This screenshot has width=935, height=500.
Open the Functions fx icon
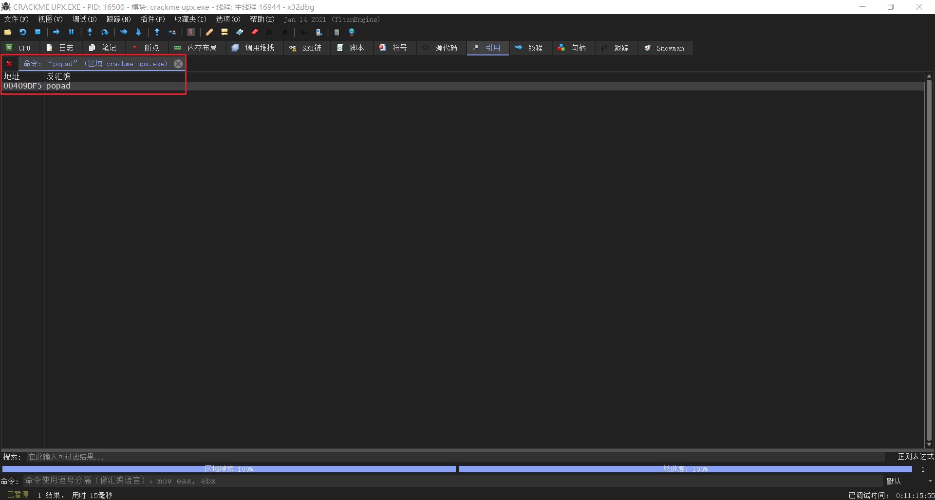pos(270,32)
